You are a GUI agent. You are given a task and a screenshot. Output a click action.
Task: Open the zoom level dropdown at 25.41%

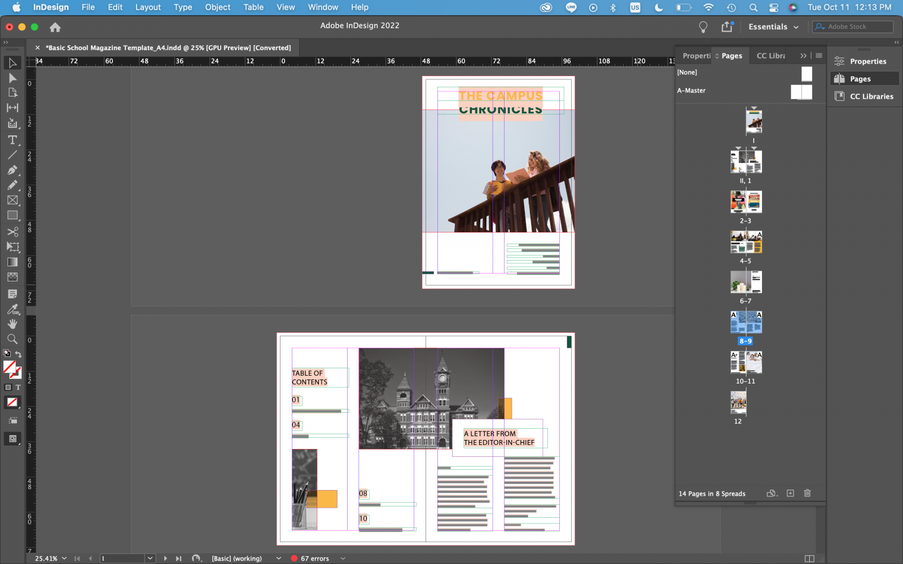[64, 558]
